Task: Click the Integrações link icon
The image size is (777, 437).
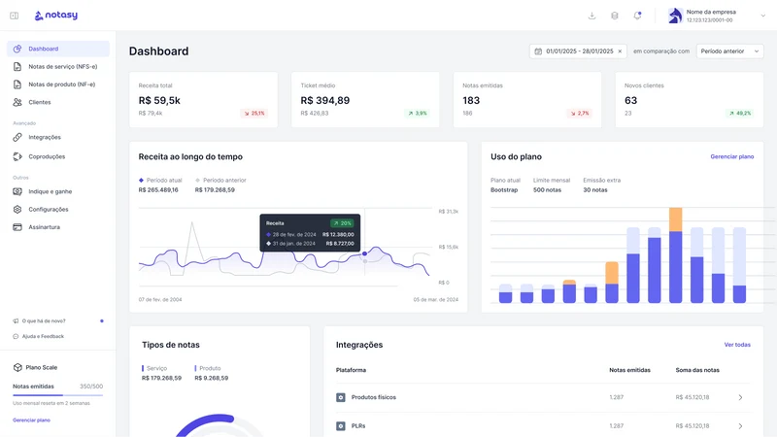Action: pyautogui.click(x=17, y=137)
